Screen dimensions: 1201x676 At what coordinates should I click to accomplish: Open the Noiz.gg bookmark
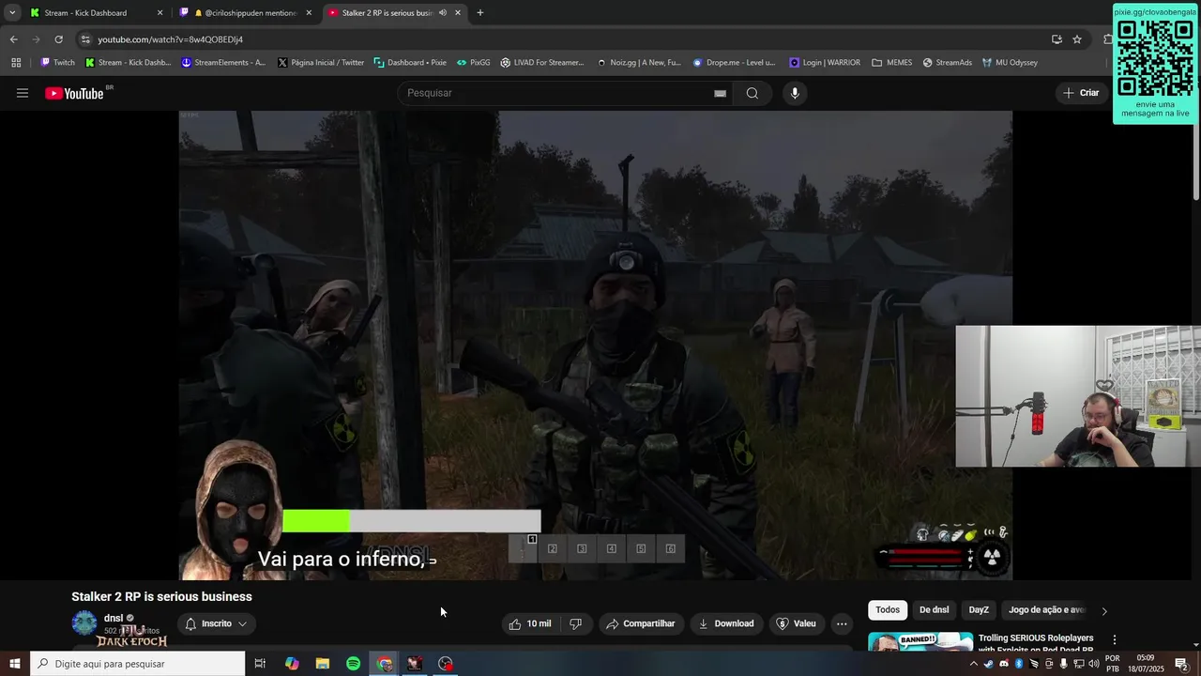[x=639, y=63]
